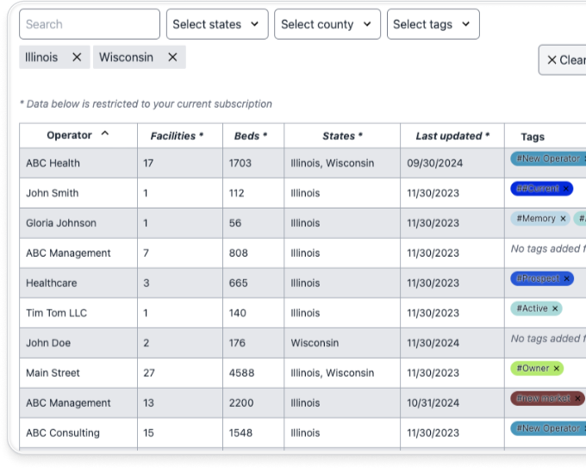The width and height of the screenshot is (586, 468).
Task: Expand the Select county dropdown
Action: click(x=327, y=24)
